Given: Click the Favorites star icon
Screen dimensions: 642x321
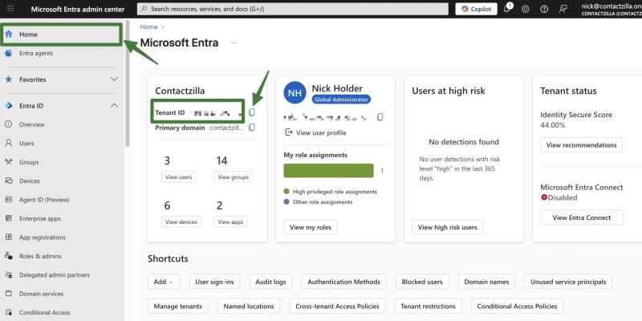Looking at the screenshot, I should click(9, 79).
